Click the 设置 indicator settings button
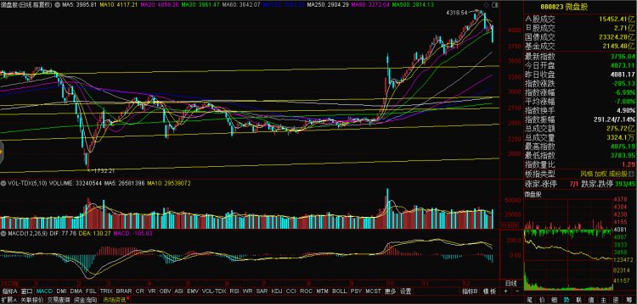 click(x=405, y=291)
